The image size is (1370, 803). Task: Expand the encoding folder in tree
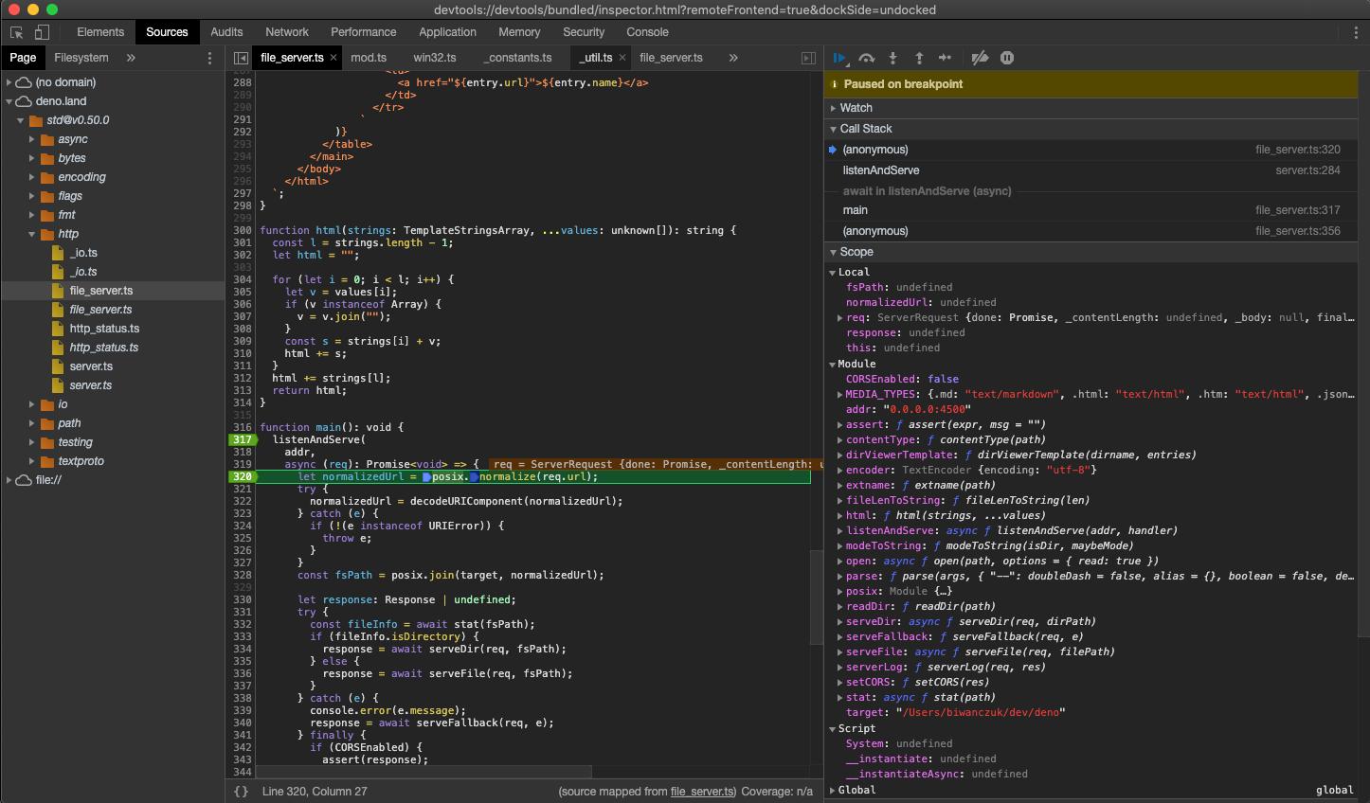[31, 177]
